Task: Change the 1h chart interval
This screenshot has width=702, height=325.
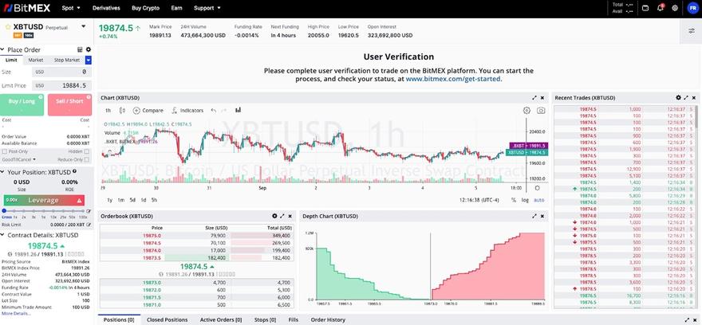Action: coord(108,111)
